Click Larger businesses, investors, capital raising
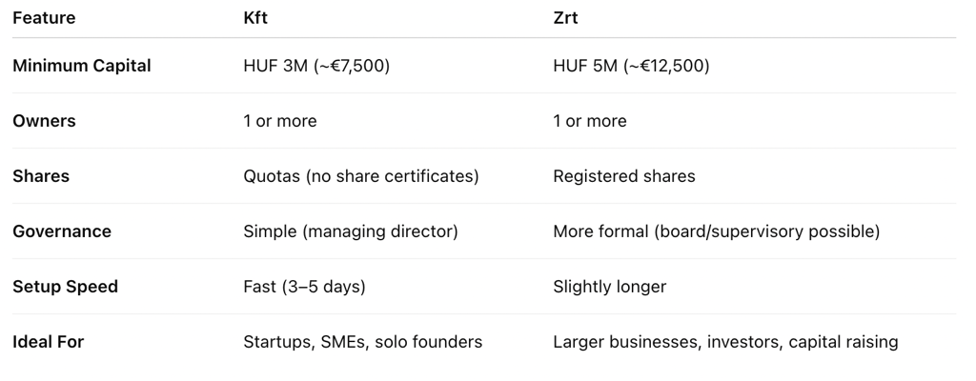Viewport: 976px width, 381px height. [x=725, y=342]
